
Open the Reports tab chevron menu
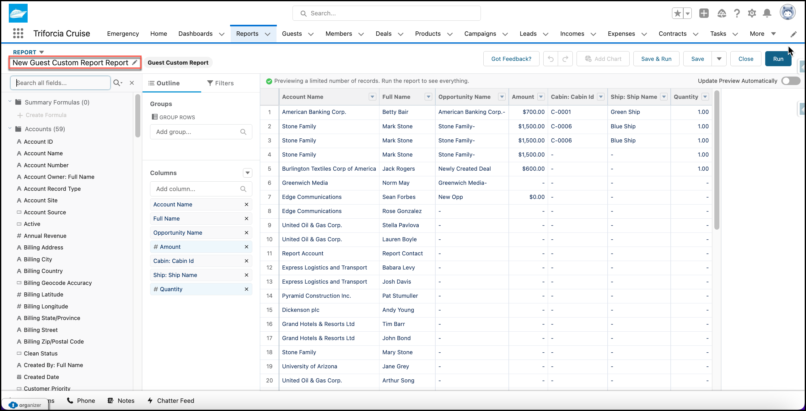(x=267, y=34)
